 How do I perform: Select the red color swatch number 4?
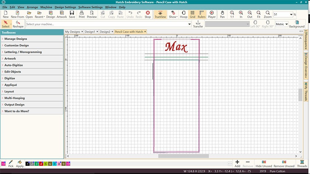pyautogui.click(x=41, y=164)
